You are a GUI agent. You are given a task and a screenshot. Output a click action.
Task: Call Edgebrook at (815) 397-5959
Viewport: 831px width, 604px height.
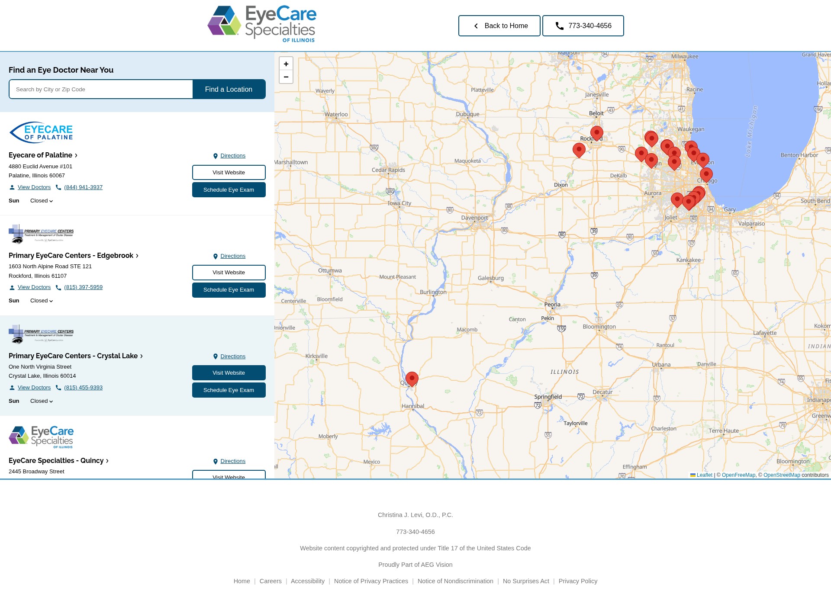[84, 287]
